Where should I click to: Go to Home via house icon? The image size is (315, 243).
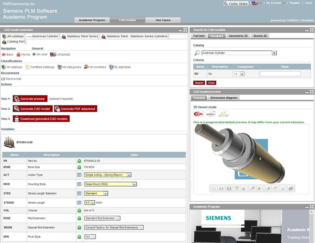[x=18, y=54]
